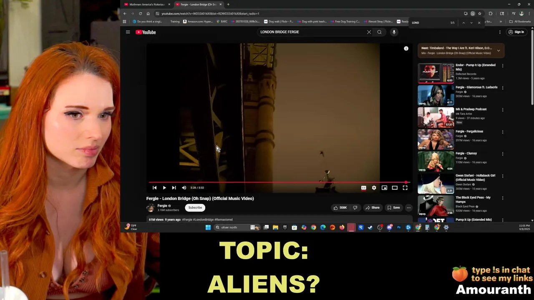Open options menu for Glamorous video
This screenshot has height=300, width=534.
coord(502,88)
